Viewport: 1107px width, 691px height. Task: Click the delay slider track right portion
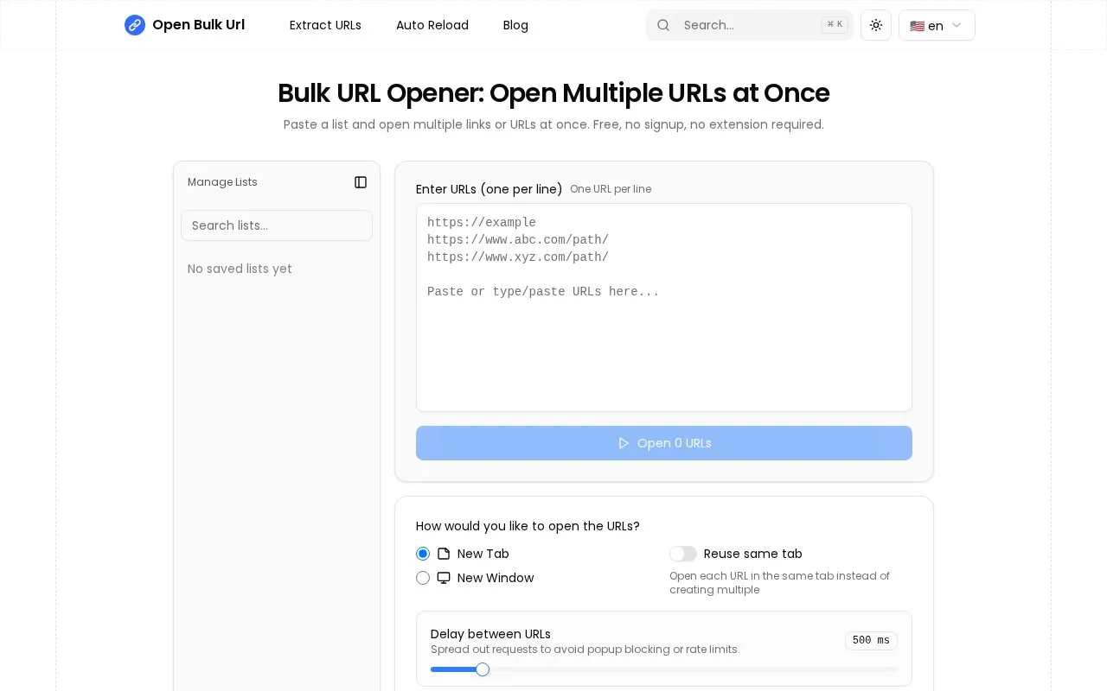(694, 669)
